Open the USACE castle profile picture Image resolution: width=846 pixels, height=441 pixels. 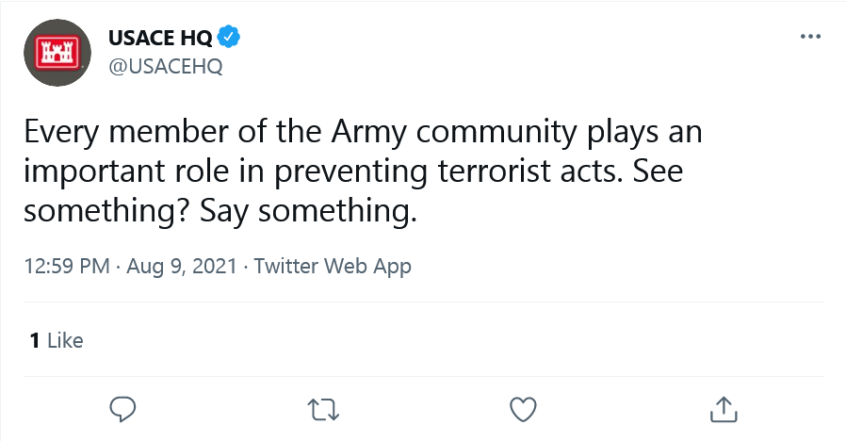57,53
